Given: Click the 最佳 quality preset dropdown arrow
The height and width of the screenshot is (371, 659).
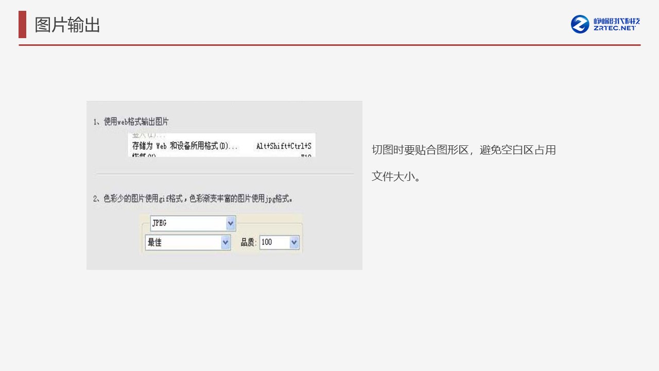Looking at the screenshot, I should coord(226,242).
